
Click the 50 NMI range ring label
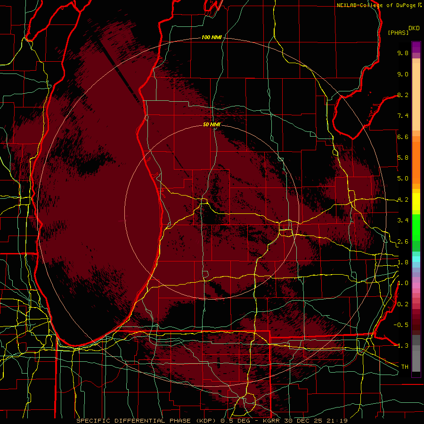tap(212, 124)
